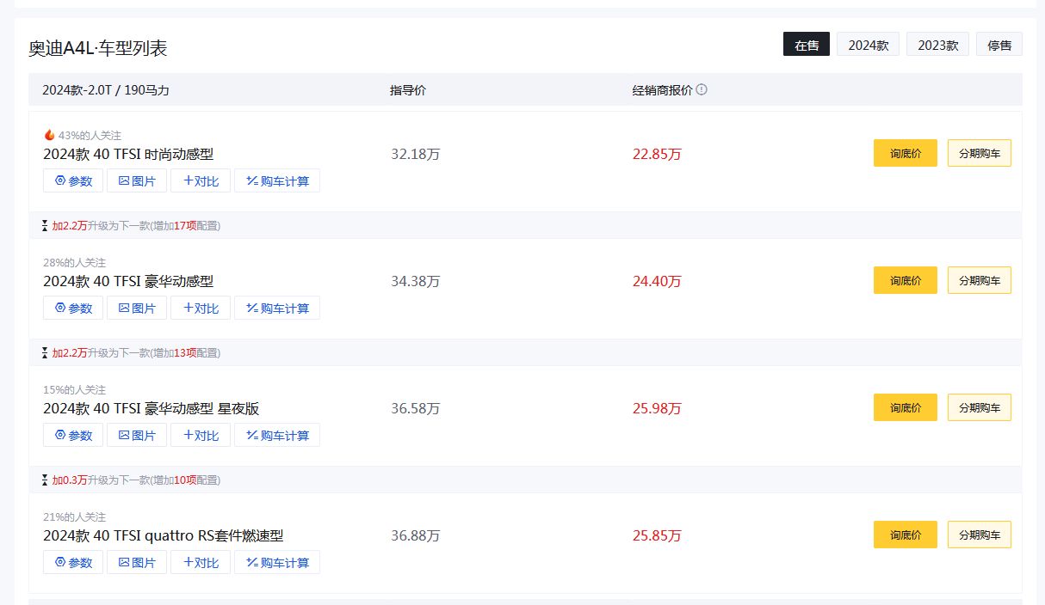Click guide price 32.18万
Viewport: 1045px width, 605px height.
(415, 155)
